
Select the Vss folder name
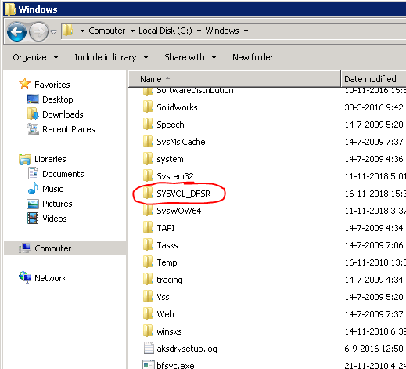pyautogui.click(x=163, y=297)
